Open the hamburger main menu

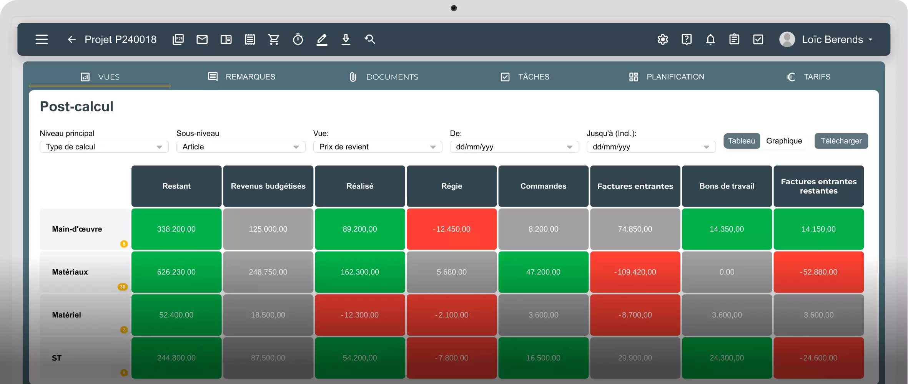point(42,40)
